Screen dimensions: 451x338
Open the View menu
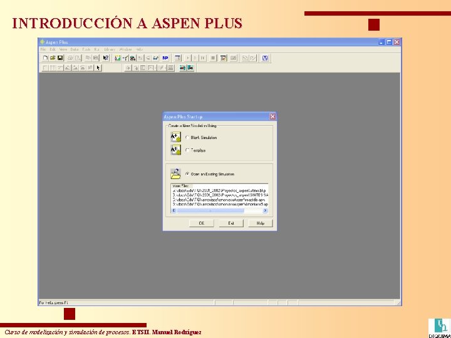pyautogui.click(x=63, y=49)
